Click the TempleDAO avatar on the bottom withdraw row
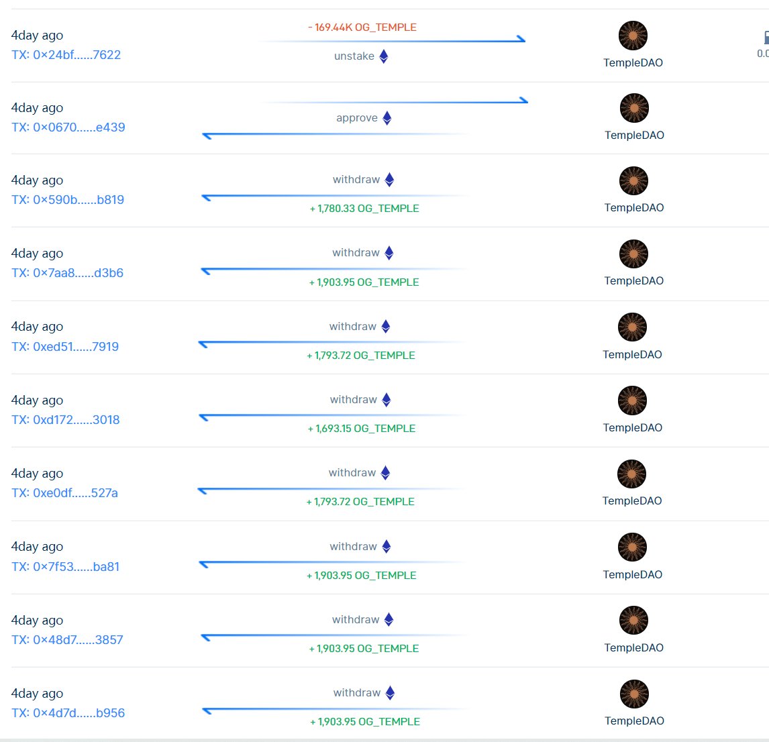The width and height of the screenshot is (769, 742). pos(633,694)
